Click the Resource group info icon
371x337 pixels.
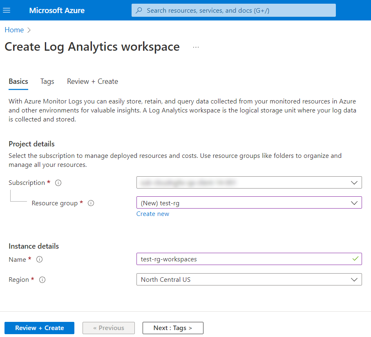tap(91, 203)
